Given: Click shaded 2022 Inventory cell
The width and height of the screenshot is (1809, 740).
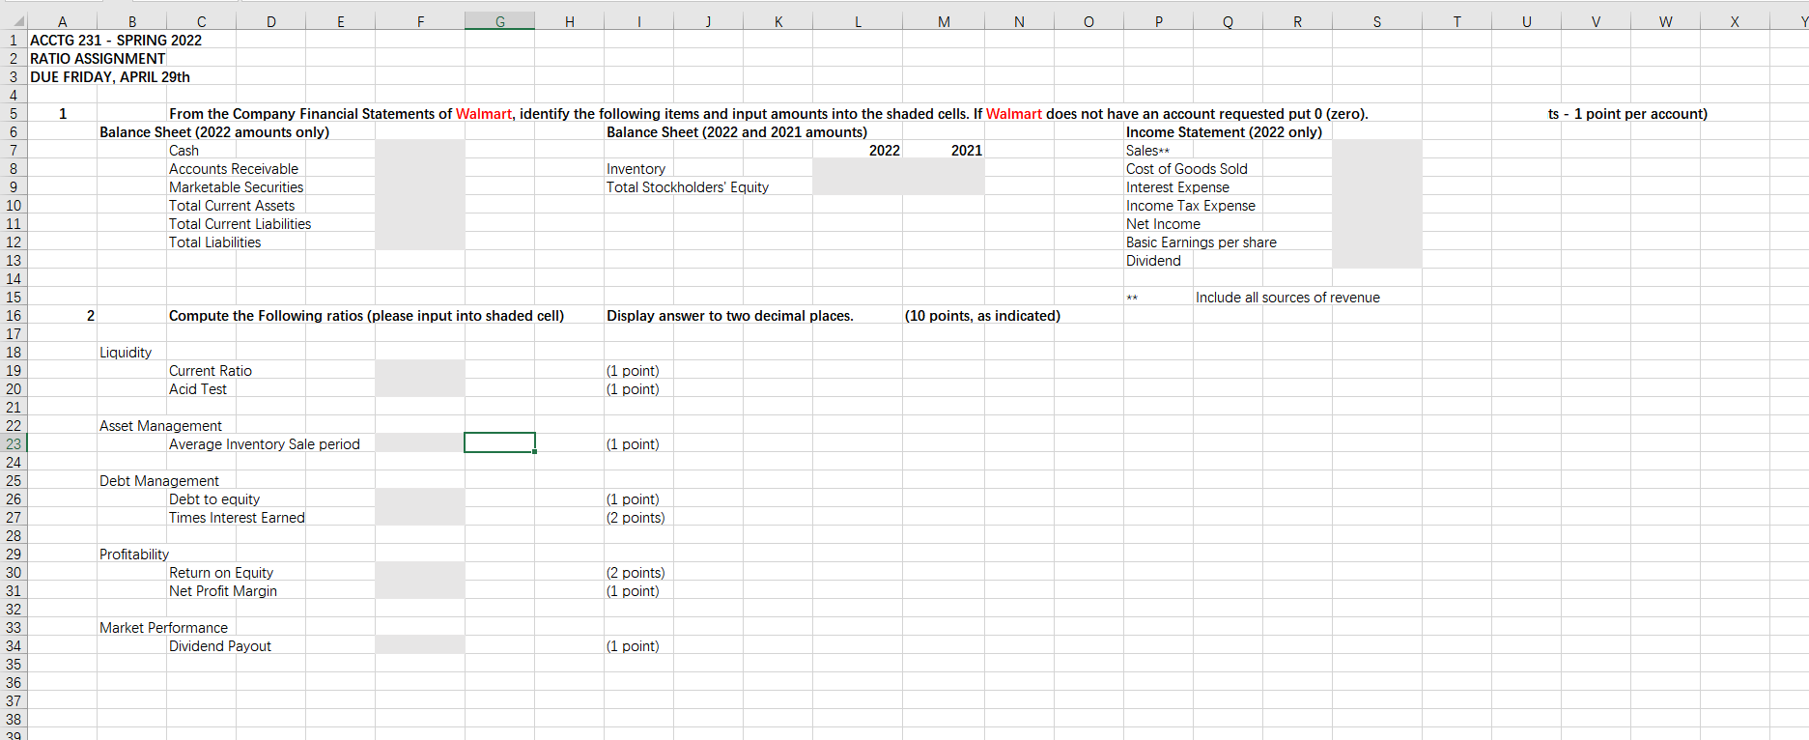Looking at the screenshot, I should click(x=858, y=168).
